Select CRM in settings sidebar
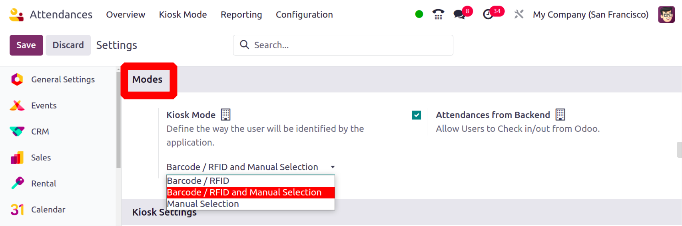The image size is (682, 226). coord(40,131)
